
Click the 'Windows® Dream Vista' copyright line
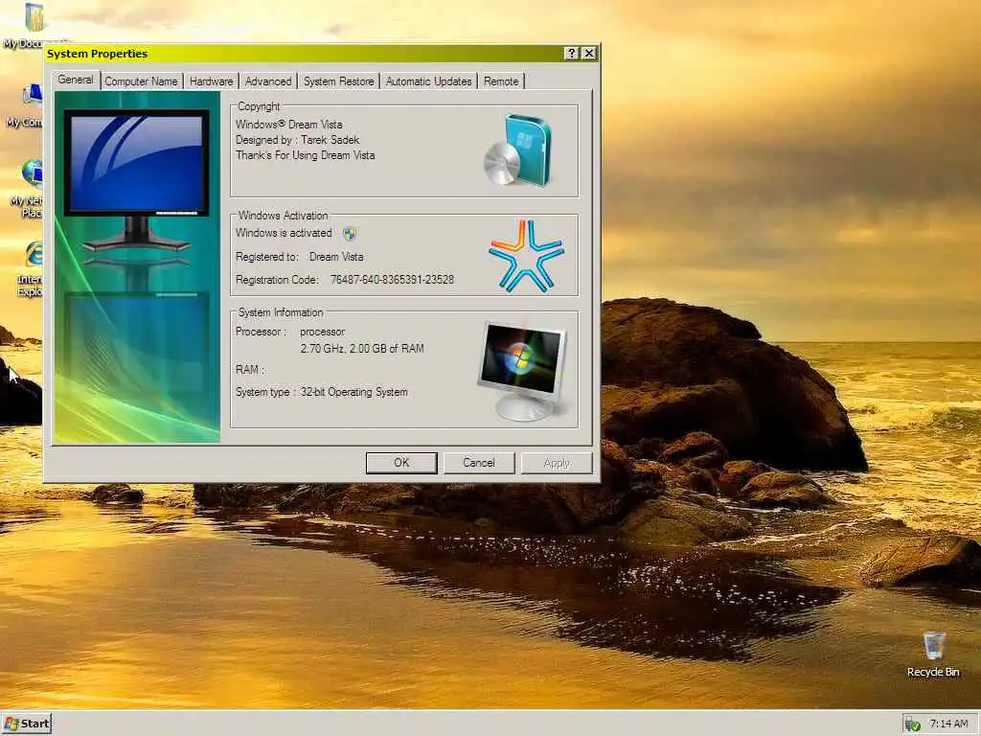[x=289, y=125]
